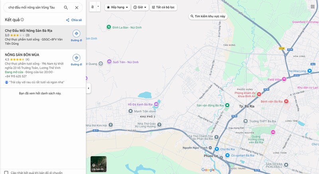Get directions to NÔNG SẢN BỐN MÙA
The height and width of the screenshot is (174, 319).
click(76, 58)
